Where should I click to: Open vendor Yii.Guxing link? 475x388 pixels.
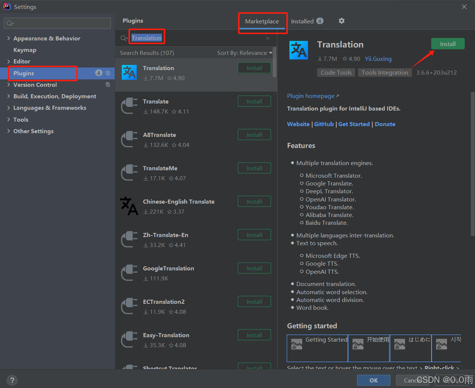pyautogui.click(x=378, y=59)
